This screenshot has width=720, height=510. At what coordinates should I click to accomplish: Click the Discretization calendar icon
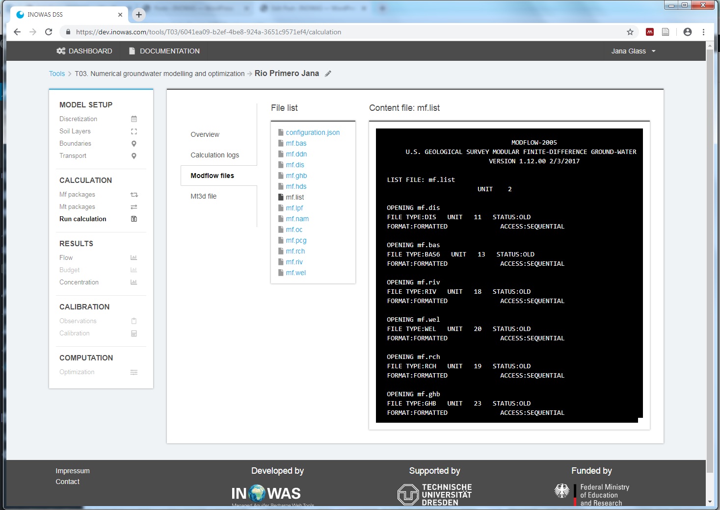point(134,119)
